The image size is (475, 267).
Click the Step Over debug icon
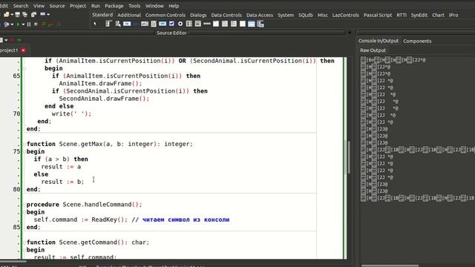click(51, 24)
